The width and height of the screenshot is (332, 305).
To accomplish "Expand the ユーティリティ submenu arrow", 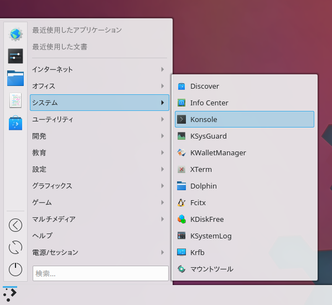I will pos(162,119).
